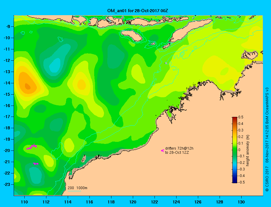Click the 122 longitude label

[155, 202]
